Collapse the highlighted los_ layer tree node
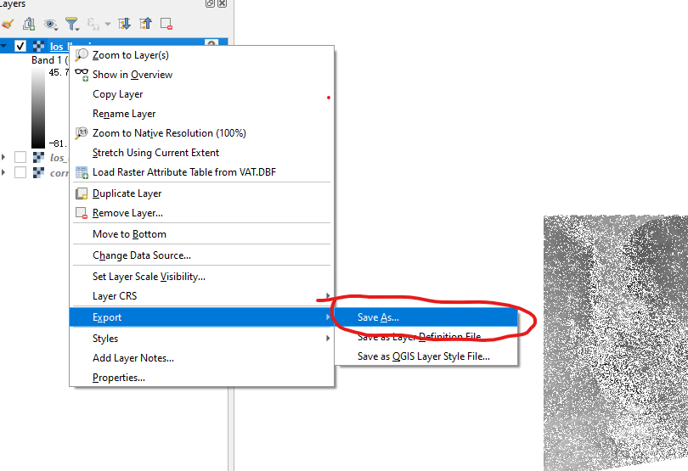The width and height of the screenshot is (688, 471). click(4, 46)
